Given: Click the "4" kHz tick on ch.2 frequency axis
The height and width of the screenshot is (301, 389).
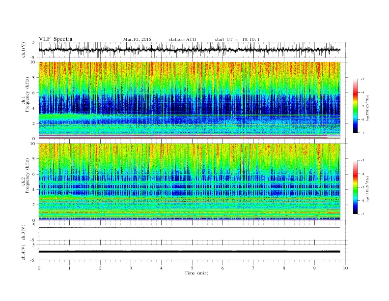Looking at the screenshot, I should click(x=34, y=189).
